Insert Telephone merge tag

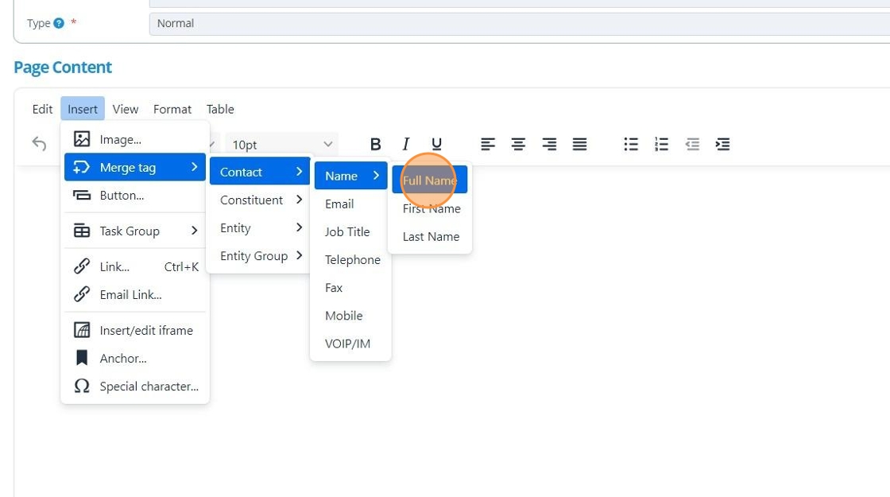point(350,259)
